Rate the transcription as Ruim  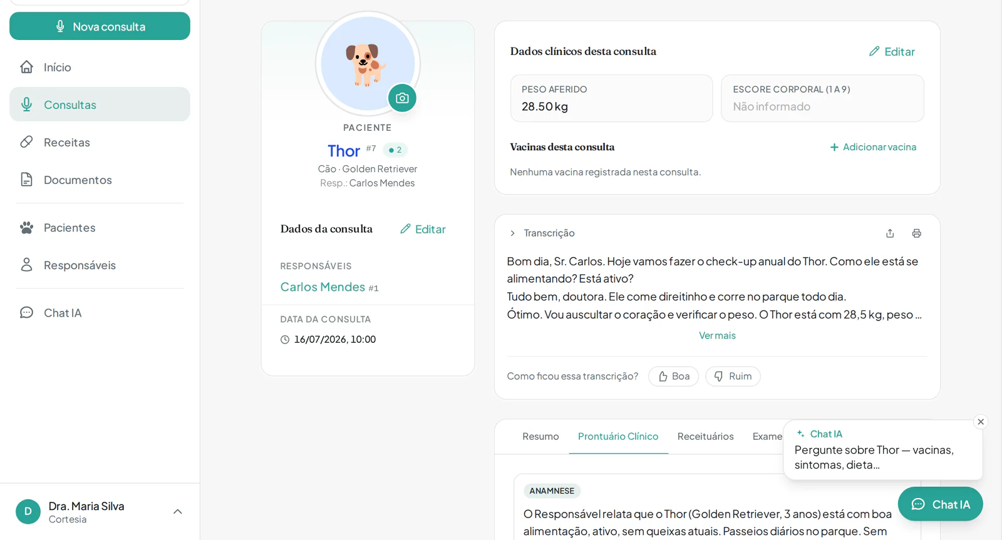[733, 376]
